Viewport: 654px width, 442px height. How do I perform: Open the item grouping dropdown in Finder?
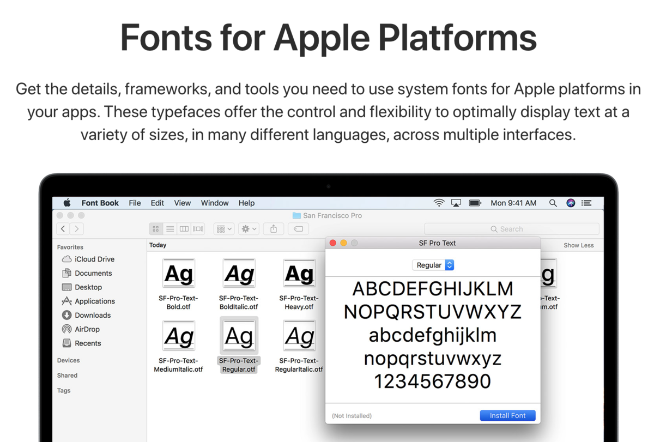pyautogui.click(x=224, y=229)
